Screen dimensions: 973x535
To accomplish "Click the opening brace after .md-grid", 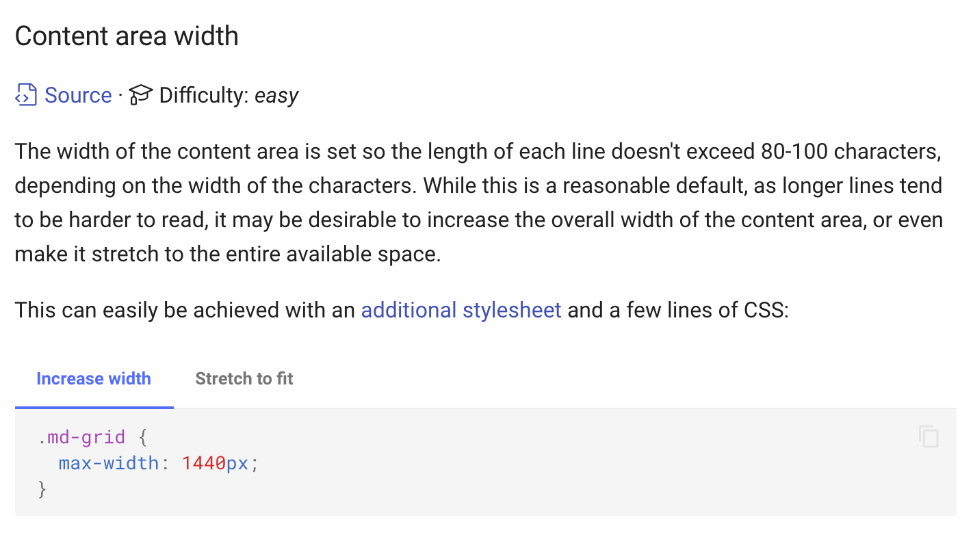I will pos(142,436).
